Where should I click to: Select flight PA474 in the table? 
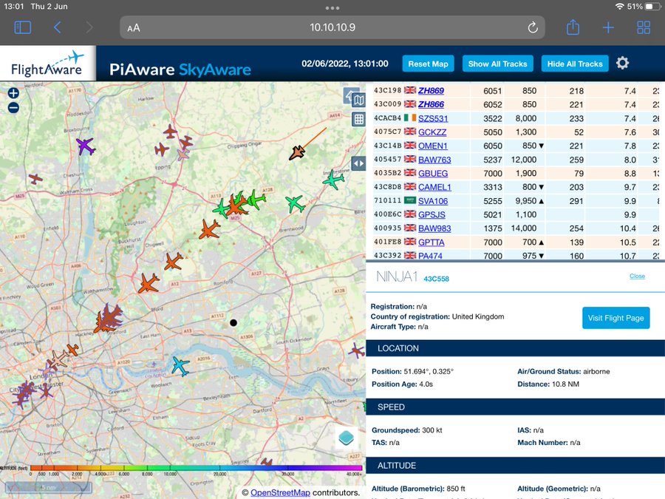[430, 256]
